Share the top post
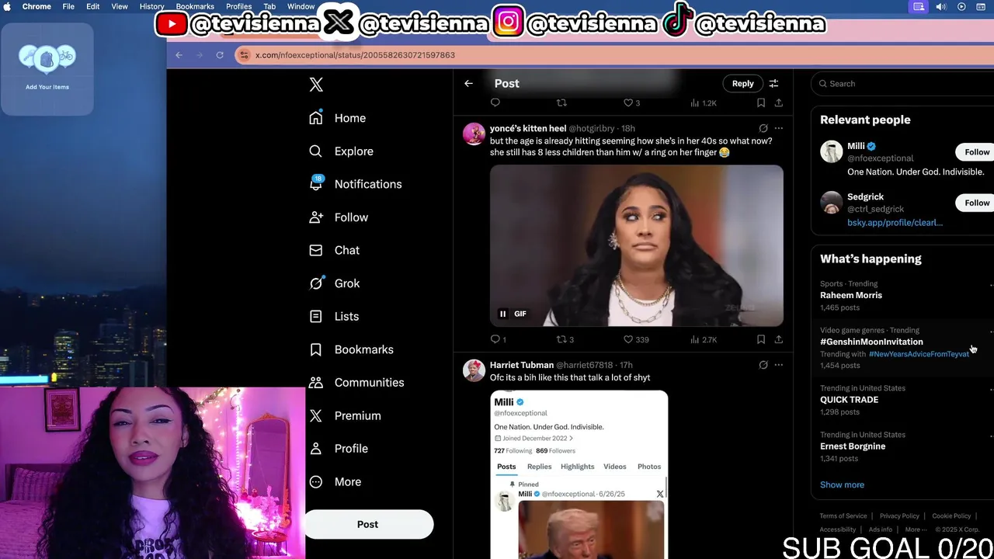 click(x=778, y=102)
